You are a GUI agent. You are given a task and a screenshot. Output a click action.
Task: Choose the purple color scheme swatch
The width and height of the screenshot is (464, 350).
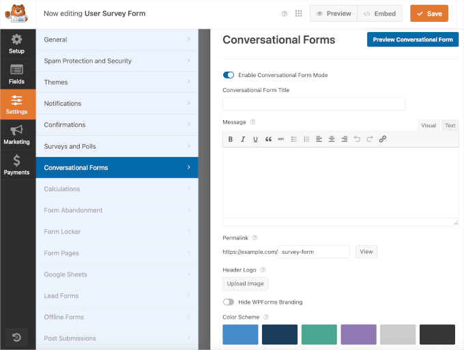click(358, 334)
